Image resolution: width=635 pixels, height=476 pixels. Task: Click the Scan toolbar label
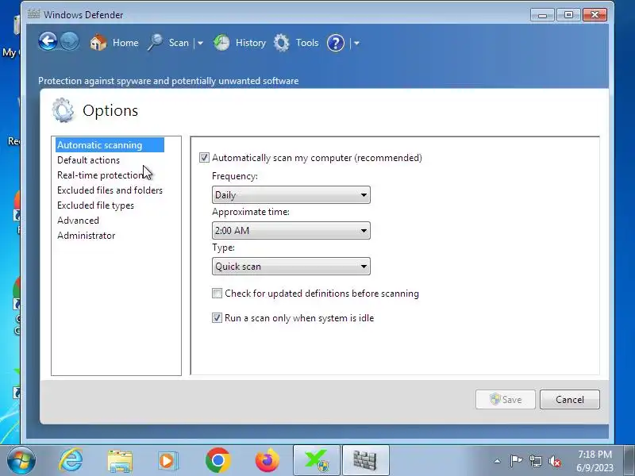(x=179, y=43)
